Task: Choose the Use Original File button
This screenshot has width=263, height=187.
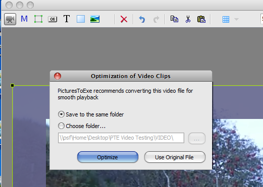Action: tap(175, 157)
